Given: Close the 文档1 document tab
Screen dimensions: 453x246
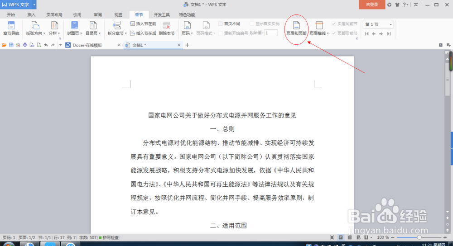Looking at the screenshot, I should tap(179, 45).
